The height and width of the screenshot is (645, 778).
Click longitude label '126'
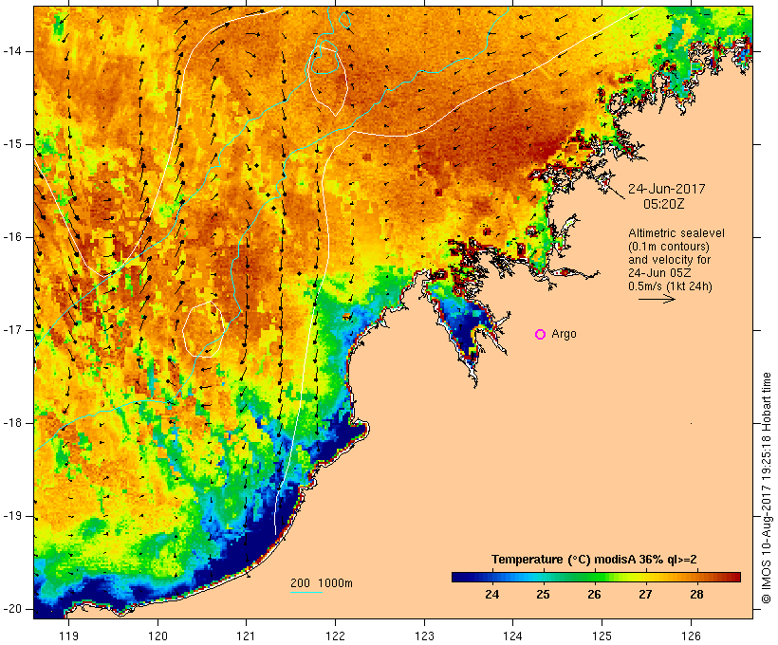coord(691,636)
